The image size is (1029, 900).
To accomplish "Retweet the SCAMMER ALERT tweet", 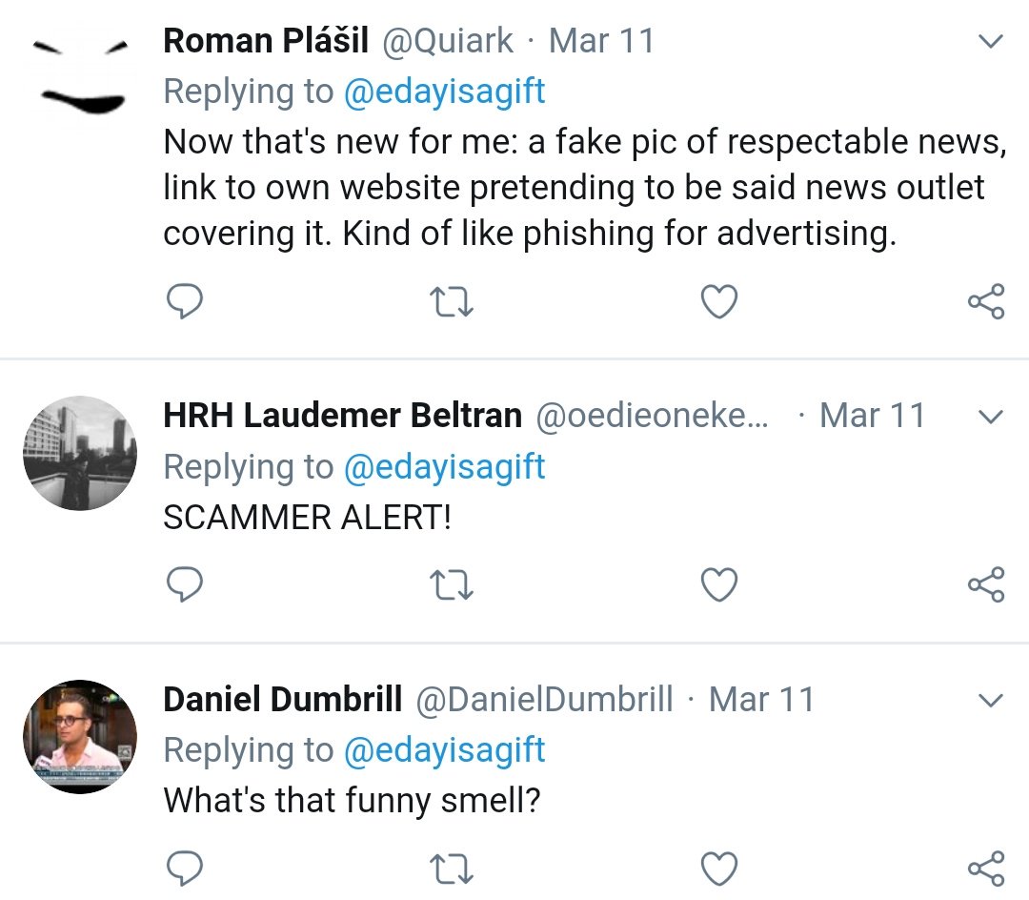I will coord(452,584).
